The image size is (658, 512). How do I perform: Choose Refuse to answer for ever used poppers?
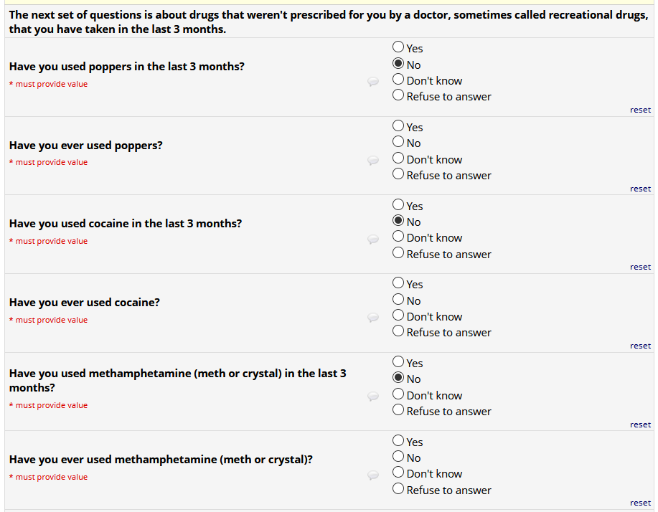398,174
